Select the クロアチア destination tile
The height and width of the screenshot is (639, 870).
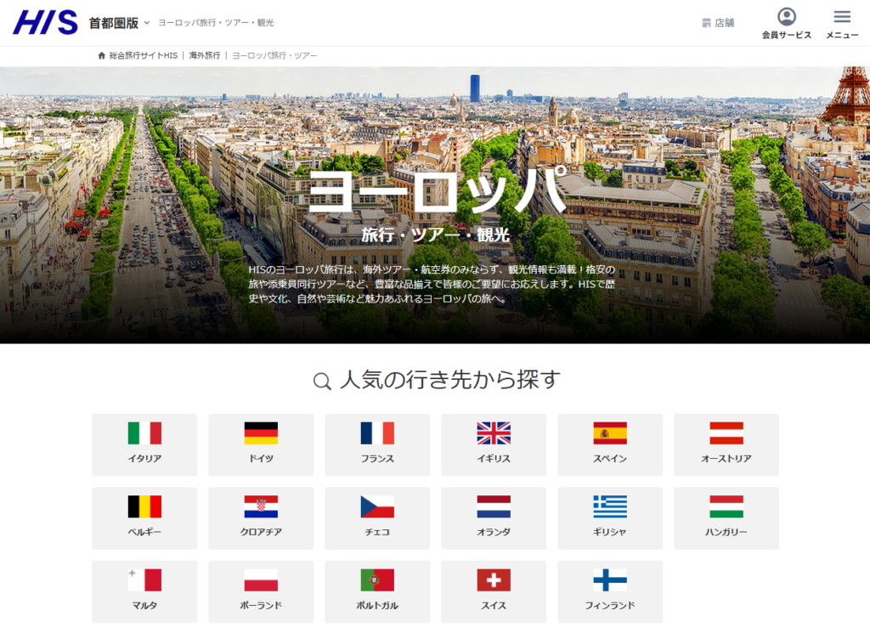click(261, 518)
